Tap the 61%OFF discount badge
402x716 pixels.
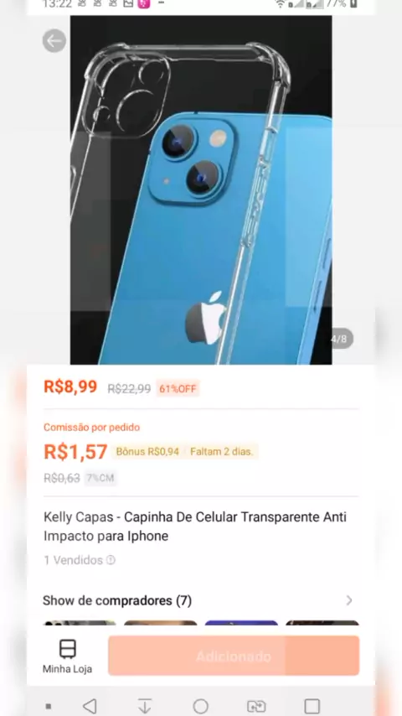click(x=178, y=388)
